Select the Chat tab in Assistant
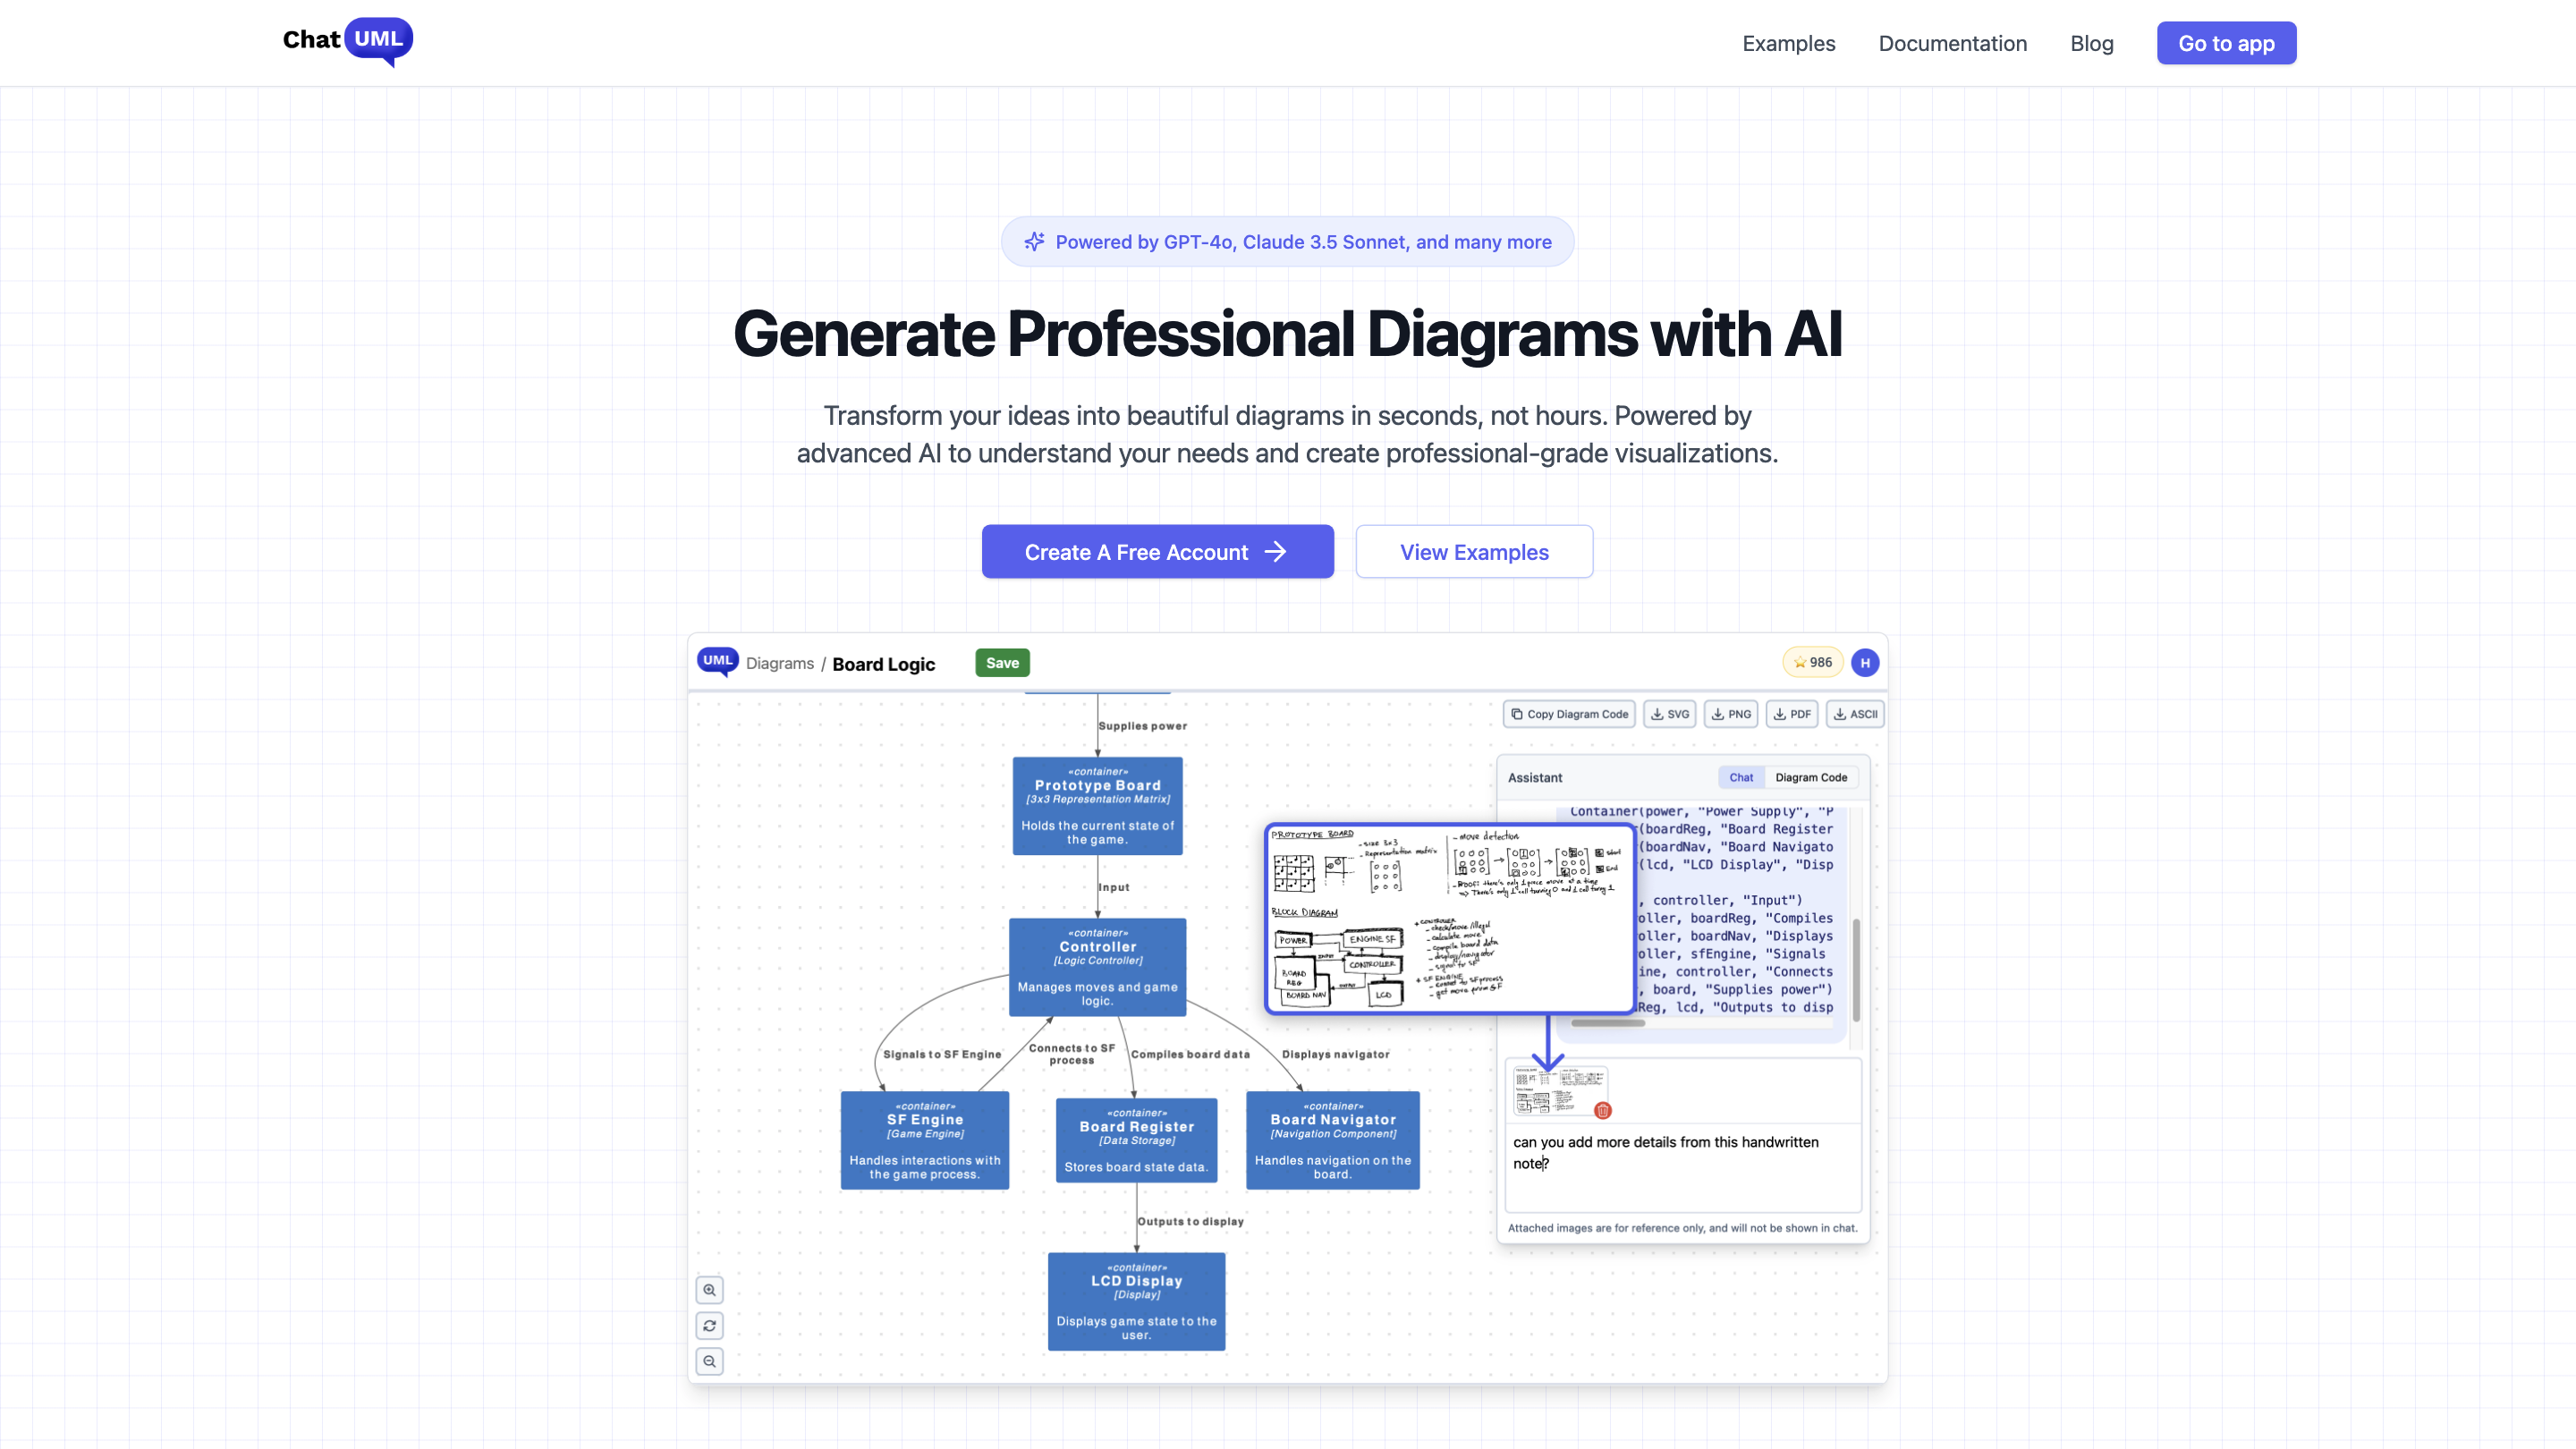The width and height of the screenshot is (2576, 1449). (x=1740, y=777)
